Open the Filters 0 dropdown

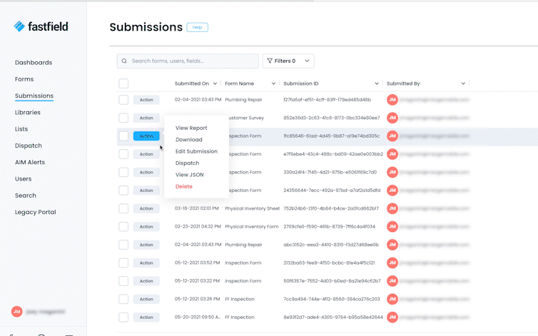coord(288,61)
